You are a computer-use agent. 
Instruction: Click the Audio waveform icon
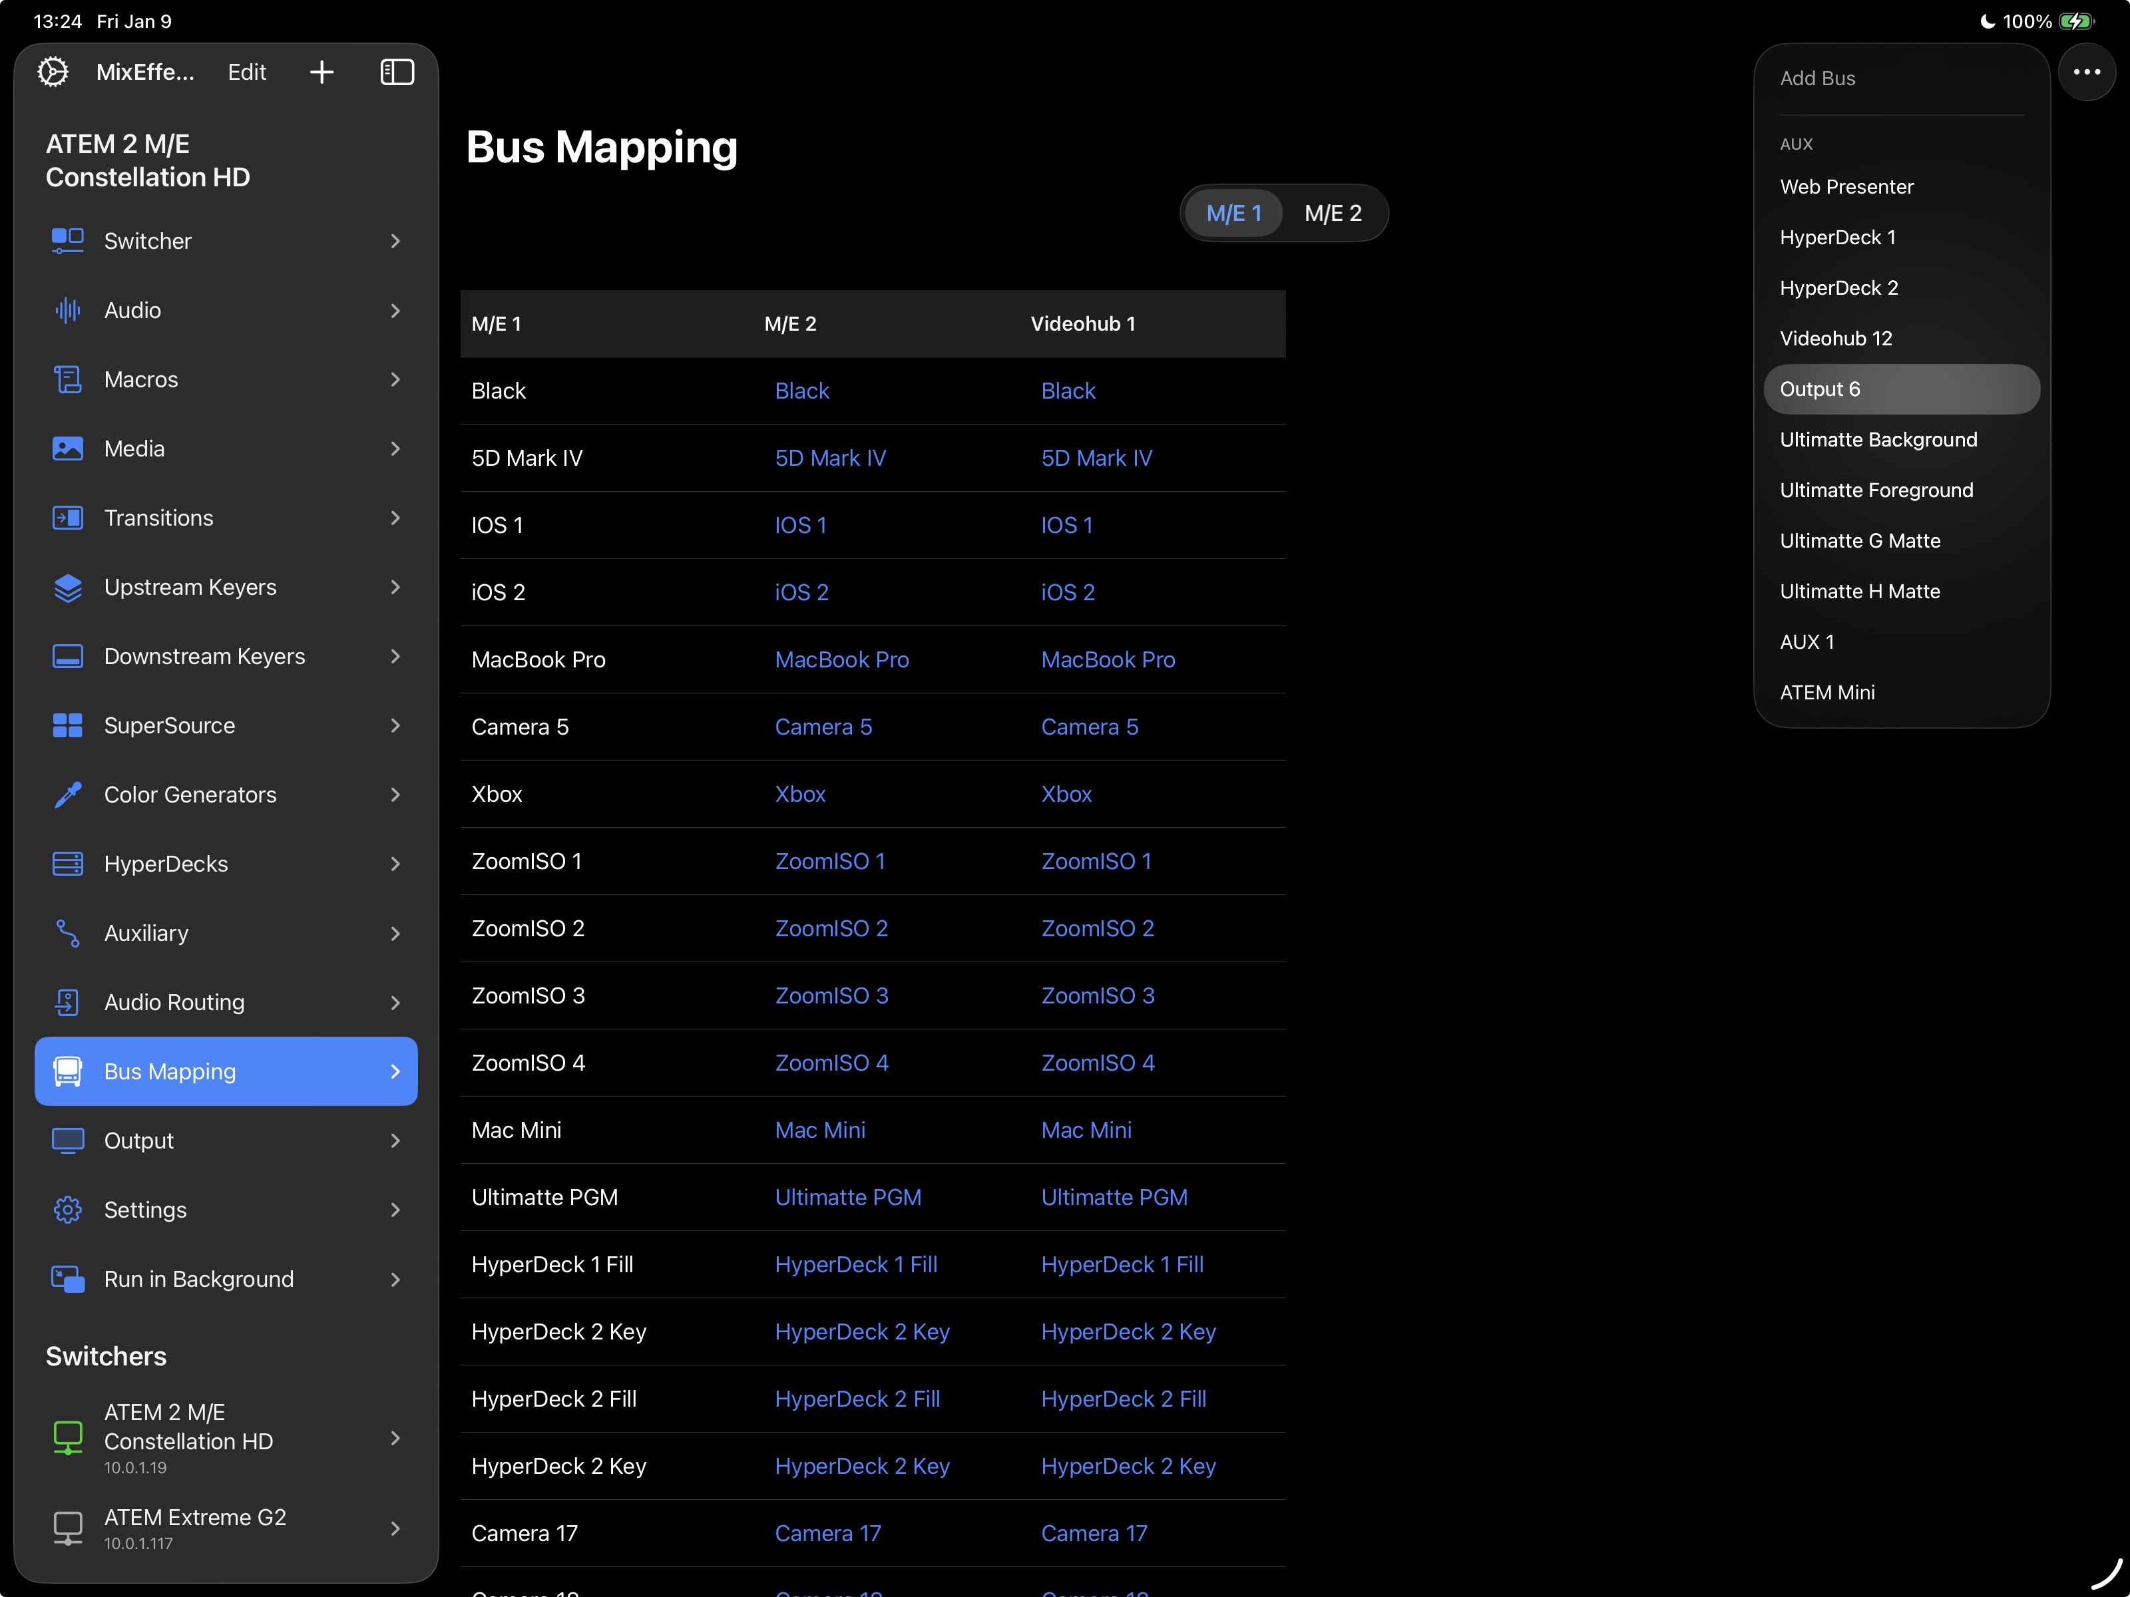point(67,310)
